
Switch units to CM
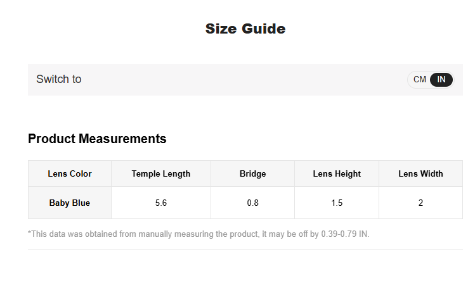click(x=420, y=80)
